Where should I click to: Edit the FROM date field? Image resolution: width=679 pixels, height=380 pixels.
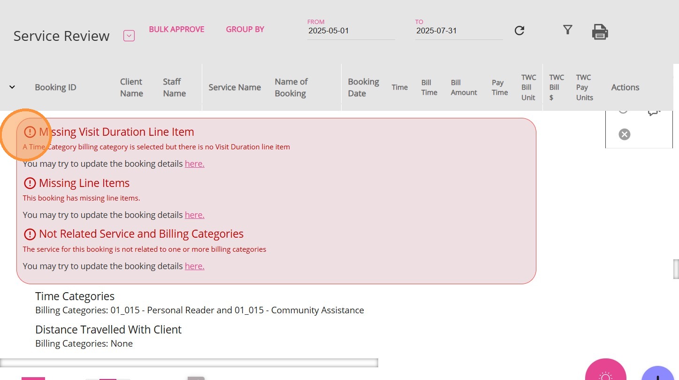coord(351,31)
